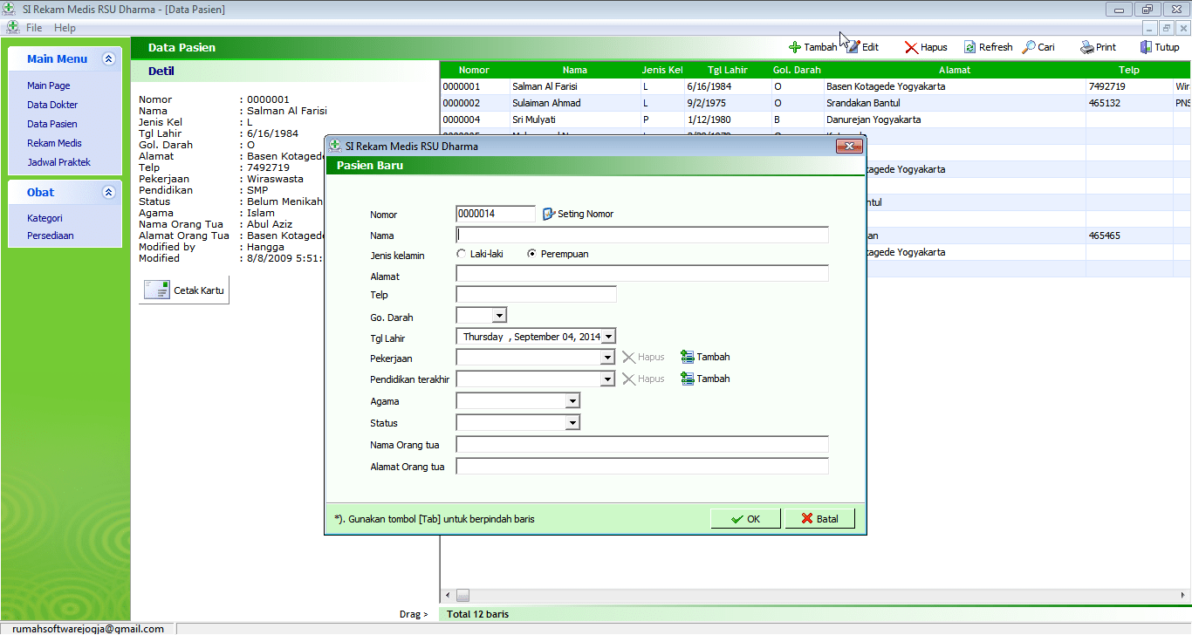This screenshot has width=1192, height=635.
Task: Open search with the Cari magnifier icon
Action: coord(1030,48)
